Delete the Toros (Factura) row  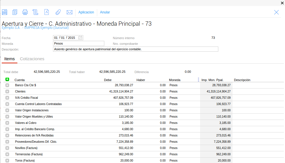(7, 160)
